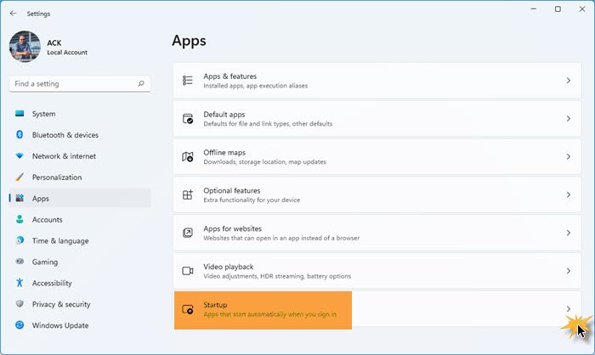Focus the Find a setting search box

click(72, 84)
